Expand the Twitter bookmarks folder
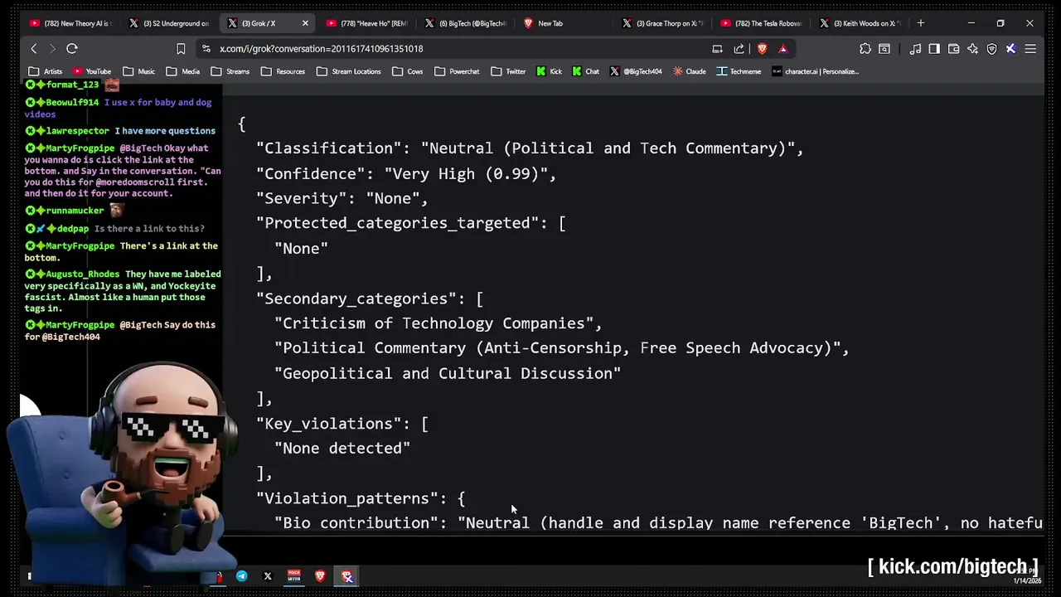The height and width of the screenshot is (597, 1061). click(x=507, y=71)
